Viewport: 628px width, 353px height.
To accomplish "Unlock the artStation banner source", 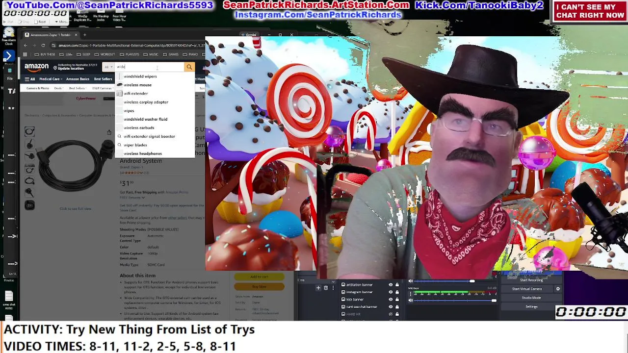I will tap(397, 284).
